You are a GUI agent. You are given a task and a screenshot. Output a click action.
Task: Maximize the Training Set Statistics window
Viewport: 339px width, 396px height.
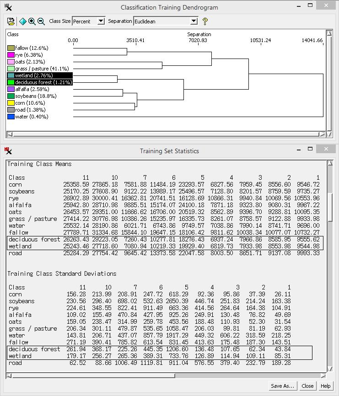click(310, 149)
